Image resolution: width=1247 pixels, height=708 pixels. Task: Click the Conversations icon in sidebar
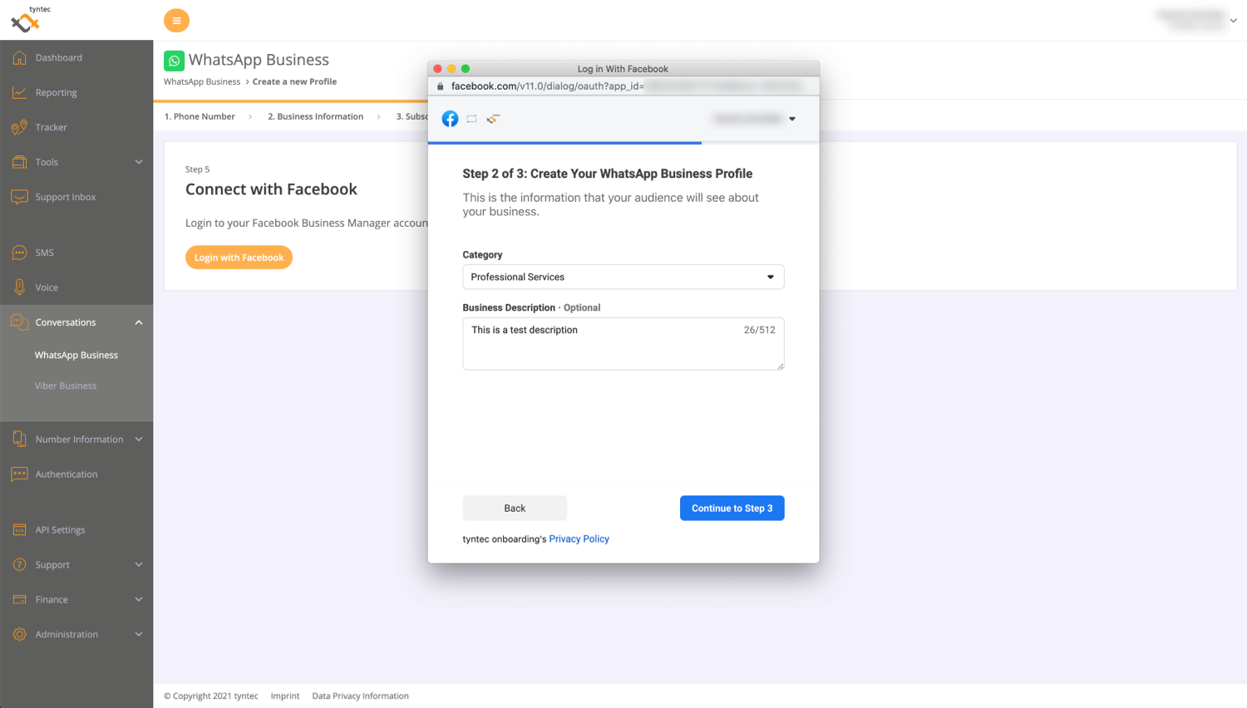click(19, 322)
